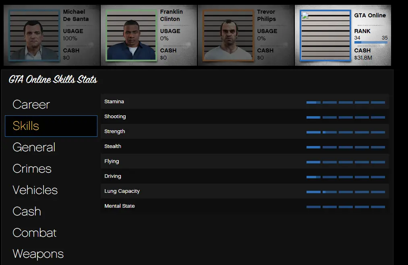The image size is (408, 265).
Task: Select the GTA Online character card
Action: point(343,35)
